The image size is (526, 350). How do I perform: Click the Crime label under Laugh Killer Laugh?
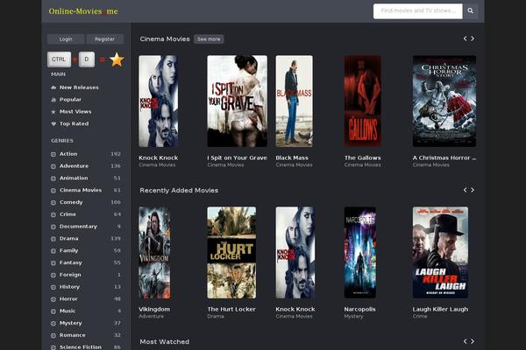point(420,317)
